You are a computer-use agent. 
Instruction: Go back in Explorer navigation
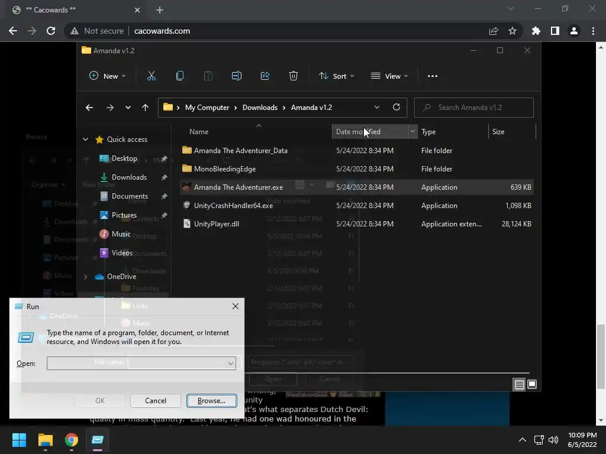(89, 108)
